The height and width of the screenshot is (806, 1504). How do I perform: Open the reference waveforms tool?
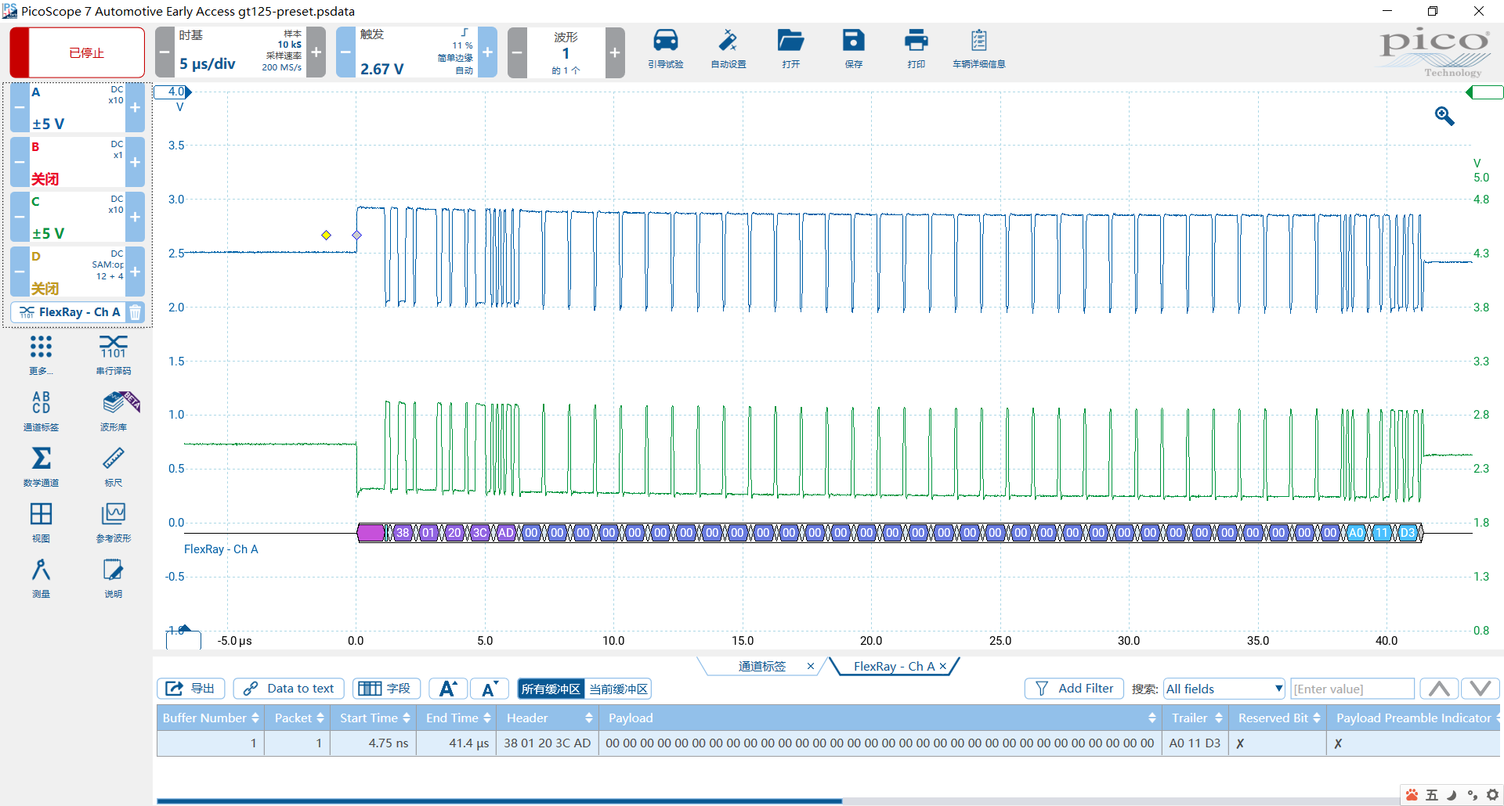point(114,522)
